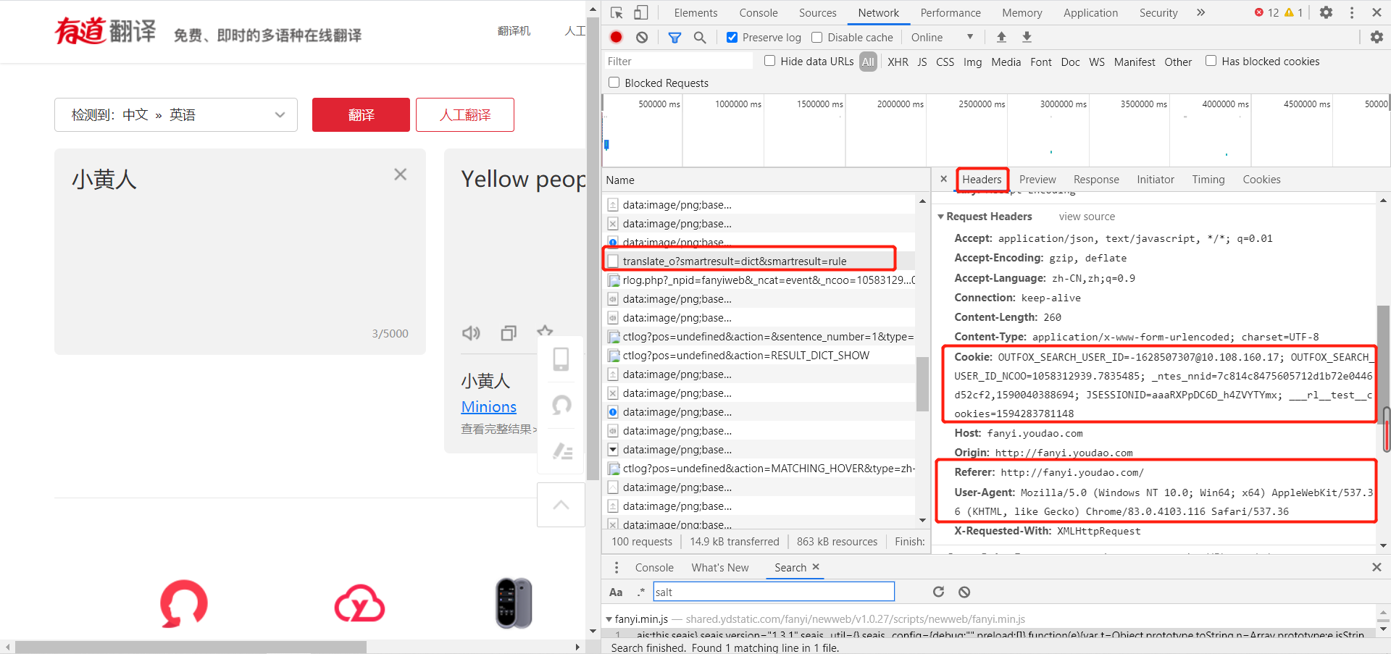Image resolution: width=1391 pixels, height=654 pixels.
Task: Toggle the device toolbar icon
Action: point(640,12)
